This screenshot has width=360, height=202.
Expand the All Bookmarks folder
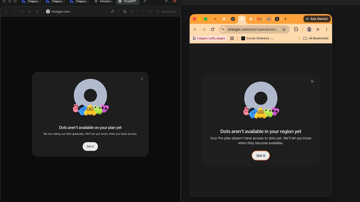coord(316,38)
